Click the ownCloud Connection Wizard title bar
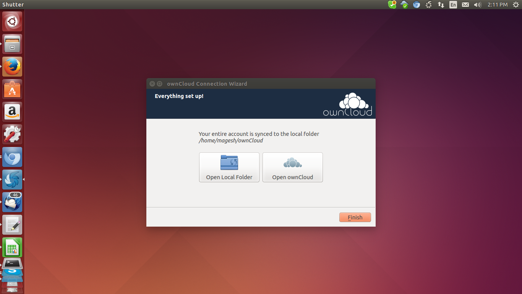 pos(261,83)
